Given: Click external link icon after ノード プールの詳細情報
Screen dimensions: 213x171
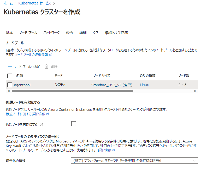Looking at the screenshot, I should [x=51, y=55].
